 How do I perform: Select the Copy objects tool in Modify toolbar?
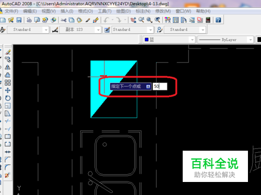tap(8, 59)
